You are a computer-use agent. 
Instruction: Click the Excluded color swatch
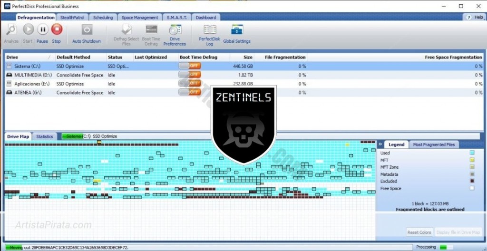[472, 181]
